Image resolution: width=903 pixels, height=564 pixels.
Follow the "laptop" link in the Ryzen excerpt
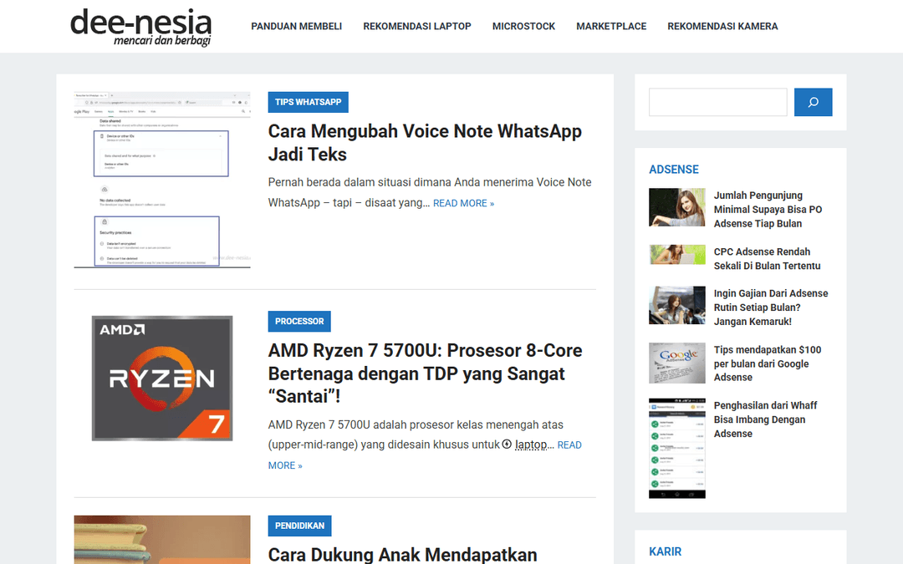531,445
